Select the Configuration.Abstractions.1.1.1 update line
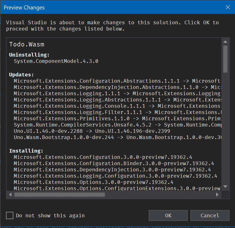The image size is (235, 228). coord(117,81)
